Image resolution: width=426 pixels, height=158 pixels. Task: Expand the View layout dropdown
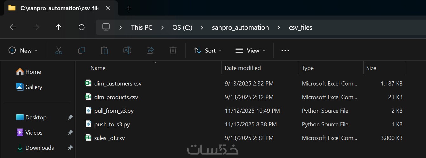tap(250, 50)
